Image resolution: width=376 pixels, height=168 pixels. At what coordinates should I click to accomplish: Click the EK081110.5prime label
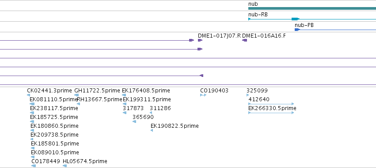point(54,99)
